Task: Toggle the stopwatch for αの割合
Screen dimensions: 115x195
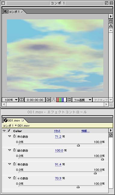Action: pyautogui.click(x=14, y=178)
